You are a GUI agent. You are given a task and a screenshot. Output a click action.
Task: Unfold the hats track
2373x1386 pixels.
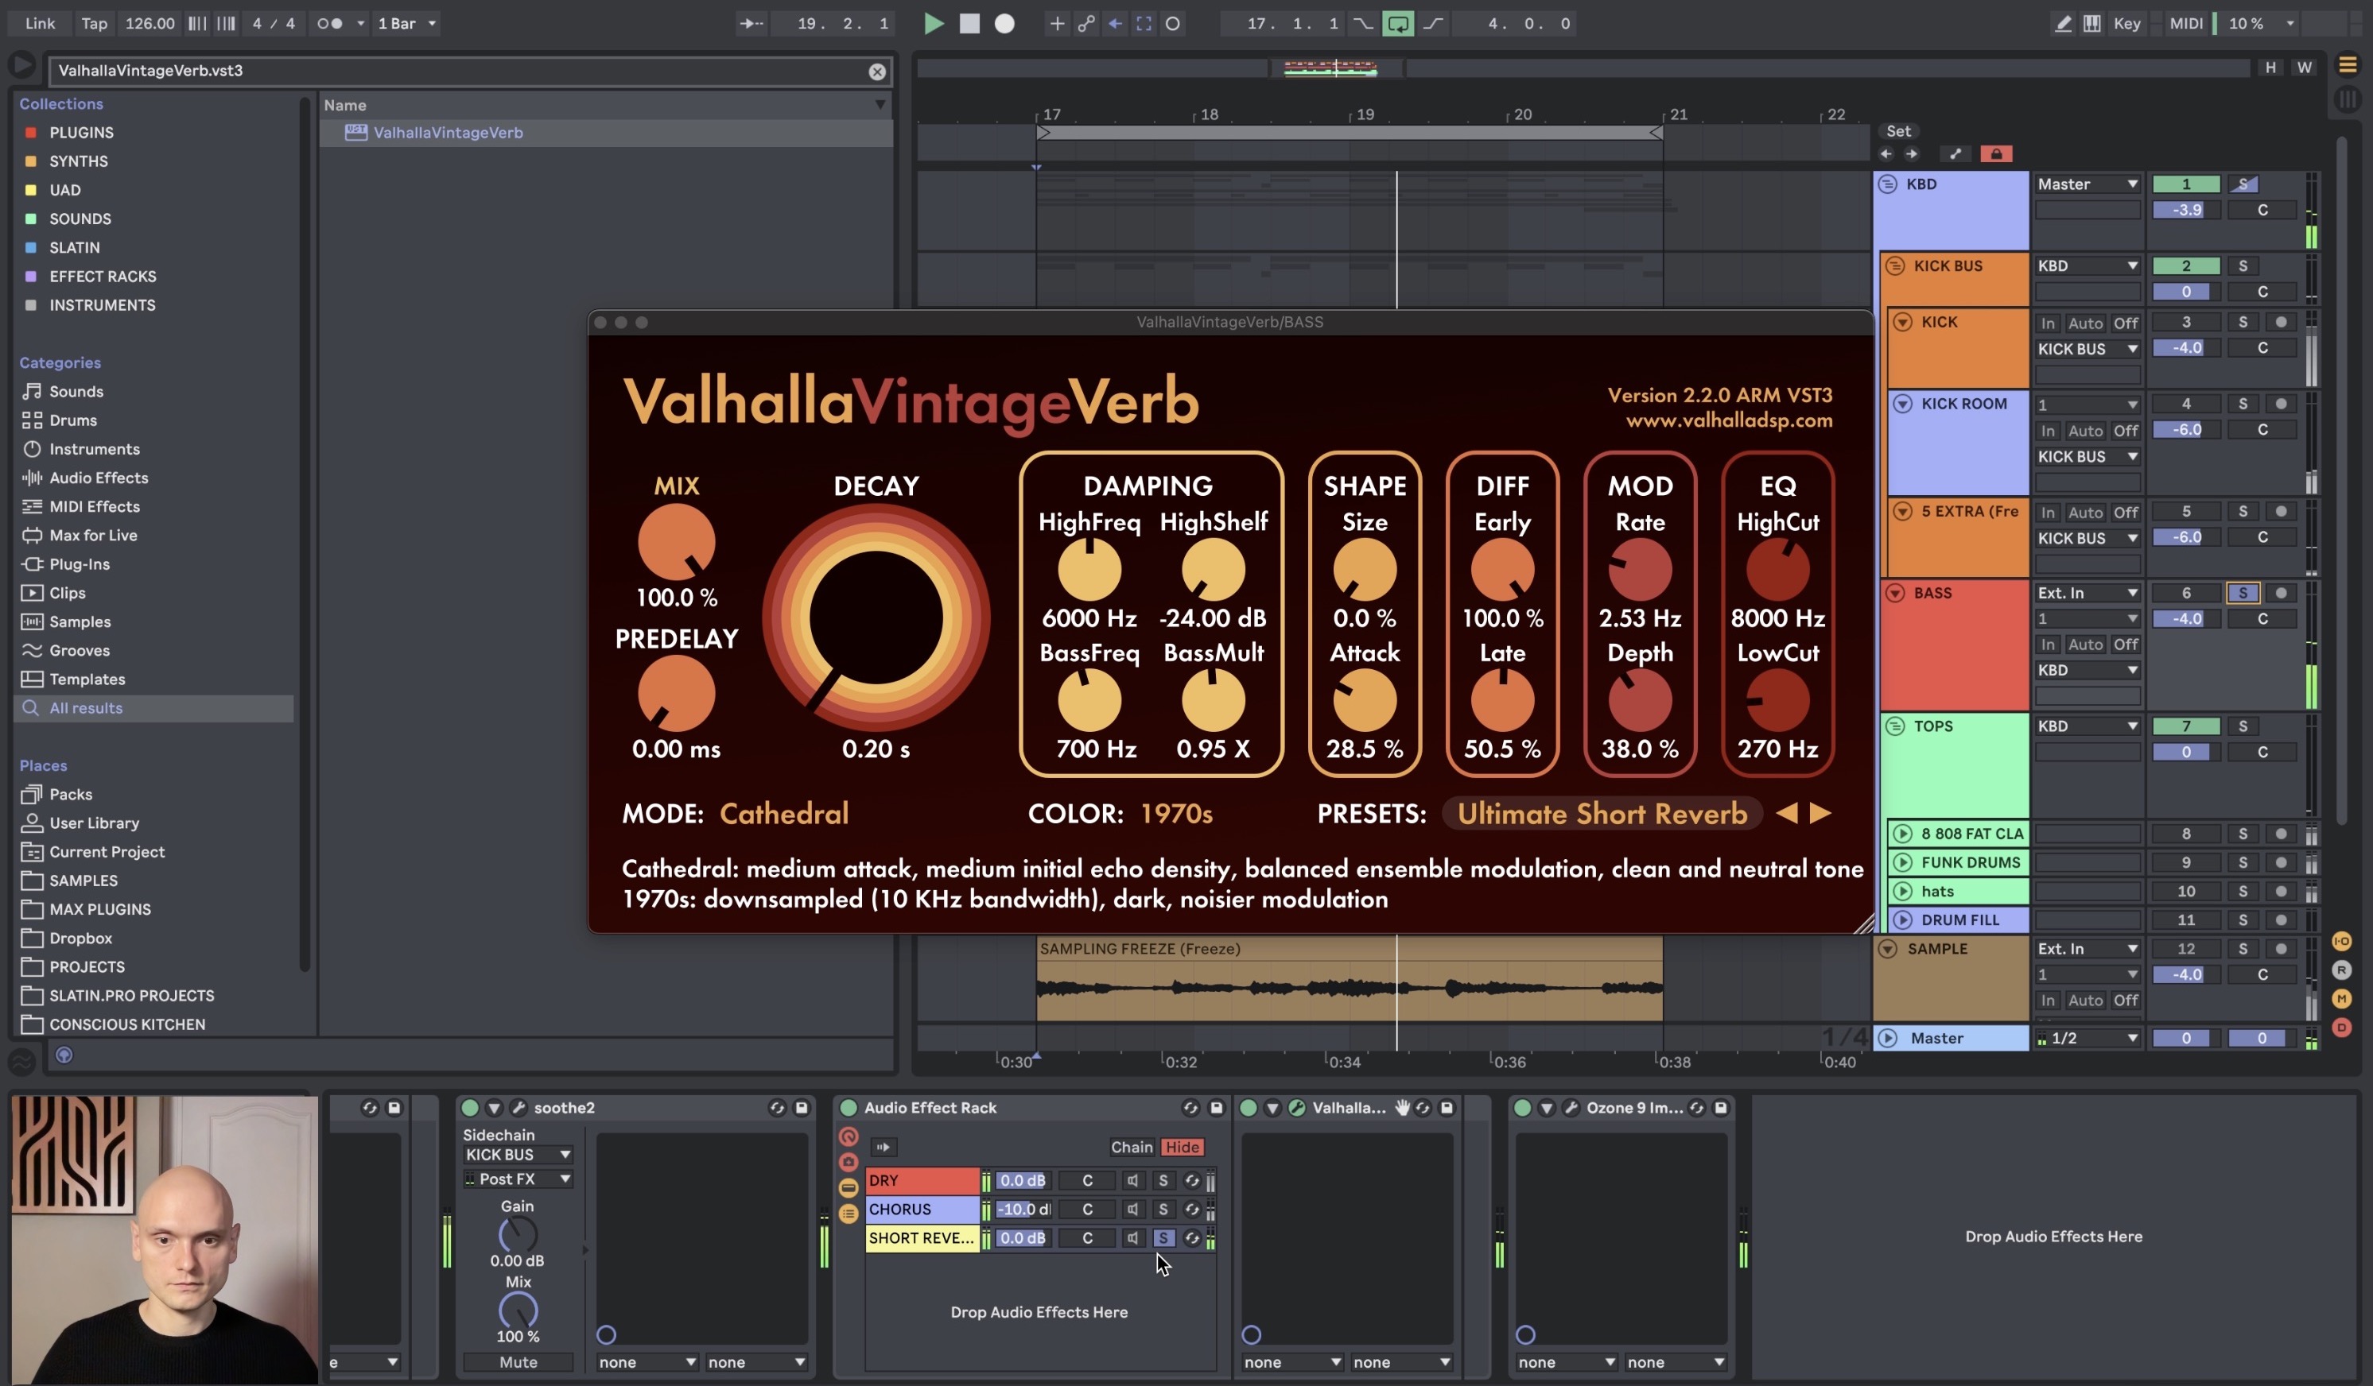(1902, 891)
